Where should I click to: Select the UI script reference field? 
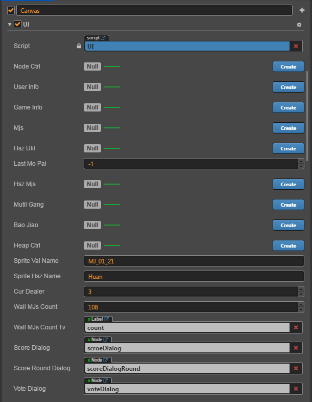(187, 46)
